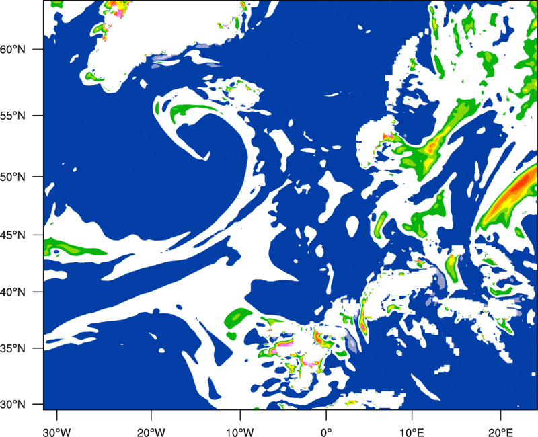538x437 pixels.
Task: Click the 35°N latitude label
Action: coord(13,348)
